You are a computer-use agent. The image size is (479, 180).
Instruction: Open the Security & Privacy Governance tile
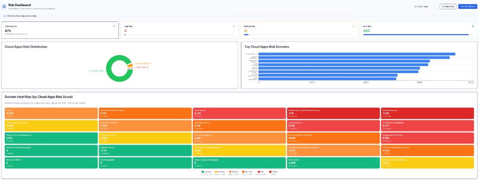51,151
